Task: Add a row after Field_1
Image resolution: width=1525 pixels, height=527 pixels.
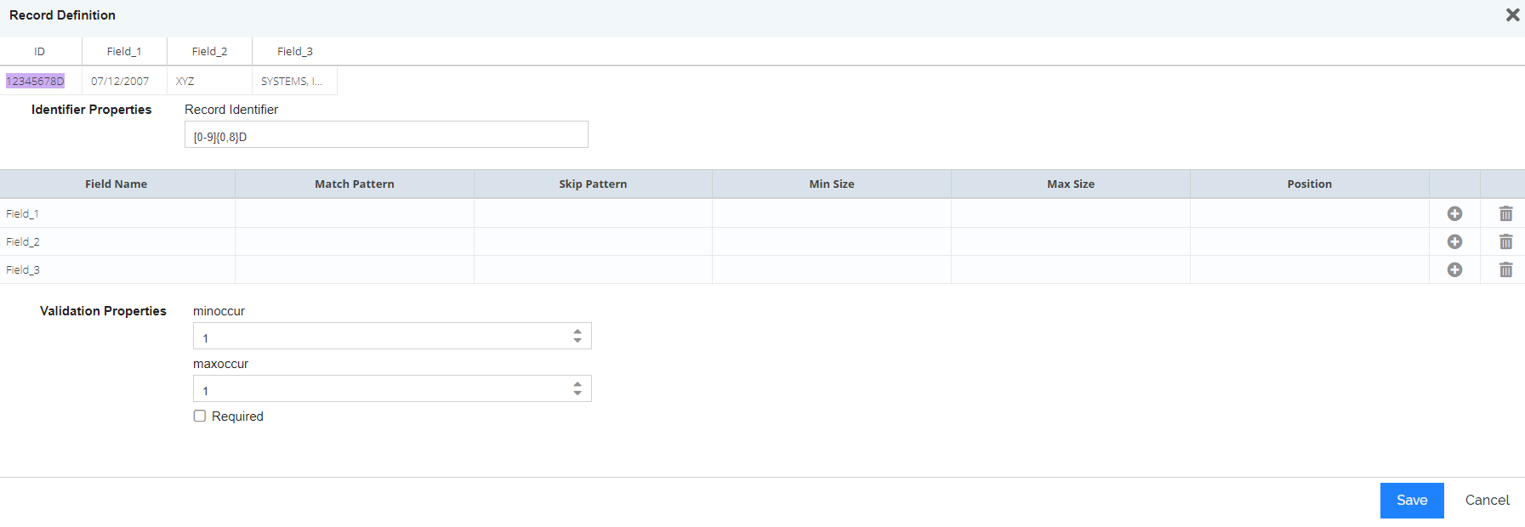Action: (1454, 213)
